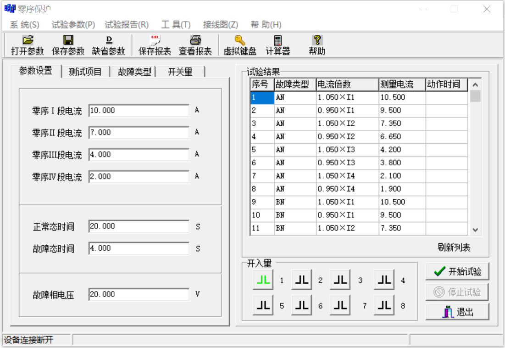The height and width of the screenshot is (348, 505).
Task: Save the report using 保存报表 icon
Action: [154, 45]
